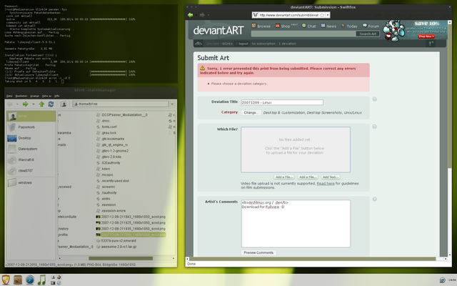Open the Anzeige menu in the Dateimanager

click(x=35, y=96)
